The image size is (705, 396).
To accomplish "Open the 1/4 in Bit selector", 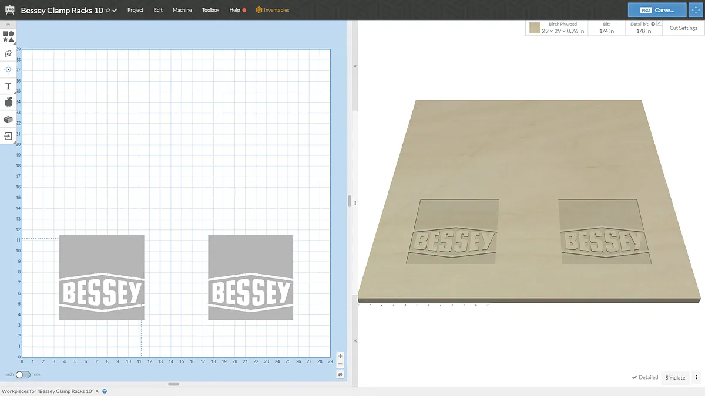I will 606,28.
